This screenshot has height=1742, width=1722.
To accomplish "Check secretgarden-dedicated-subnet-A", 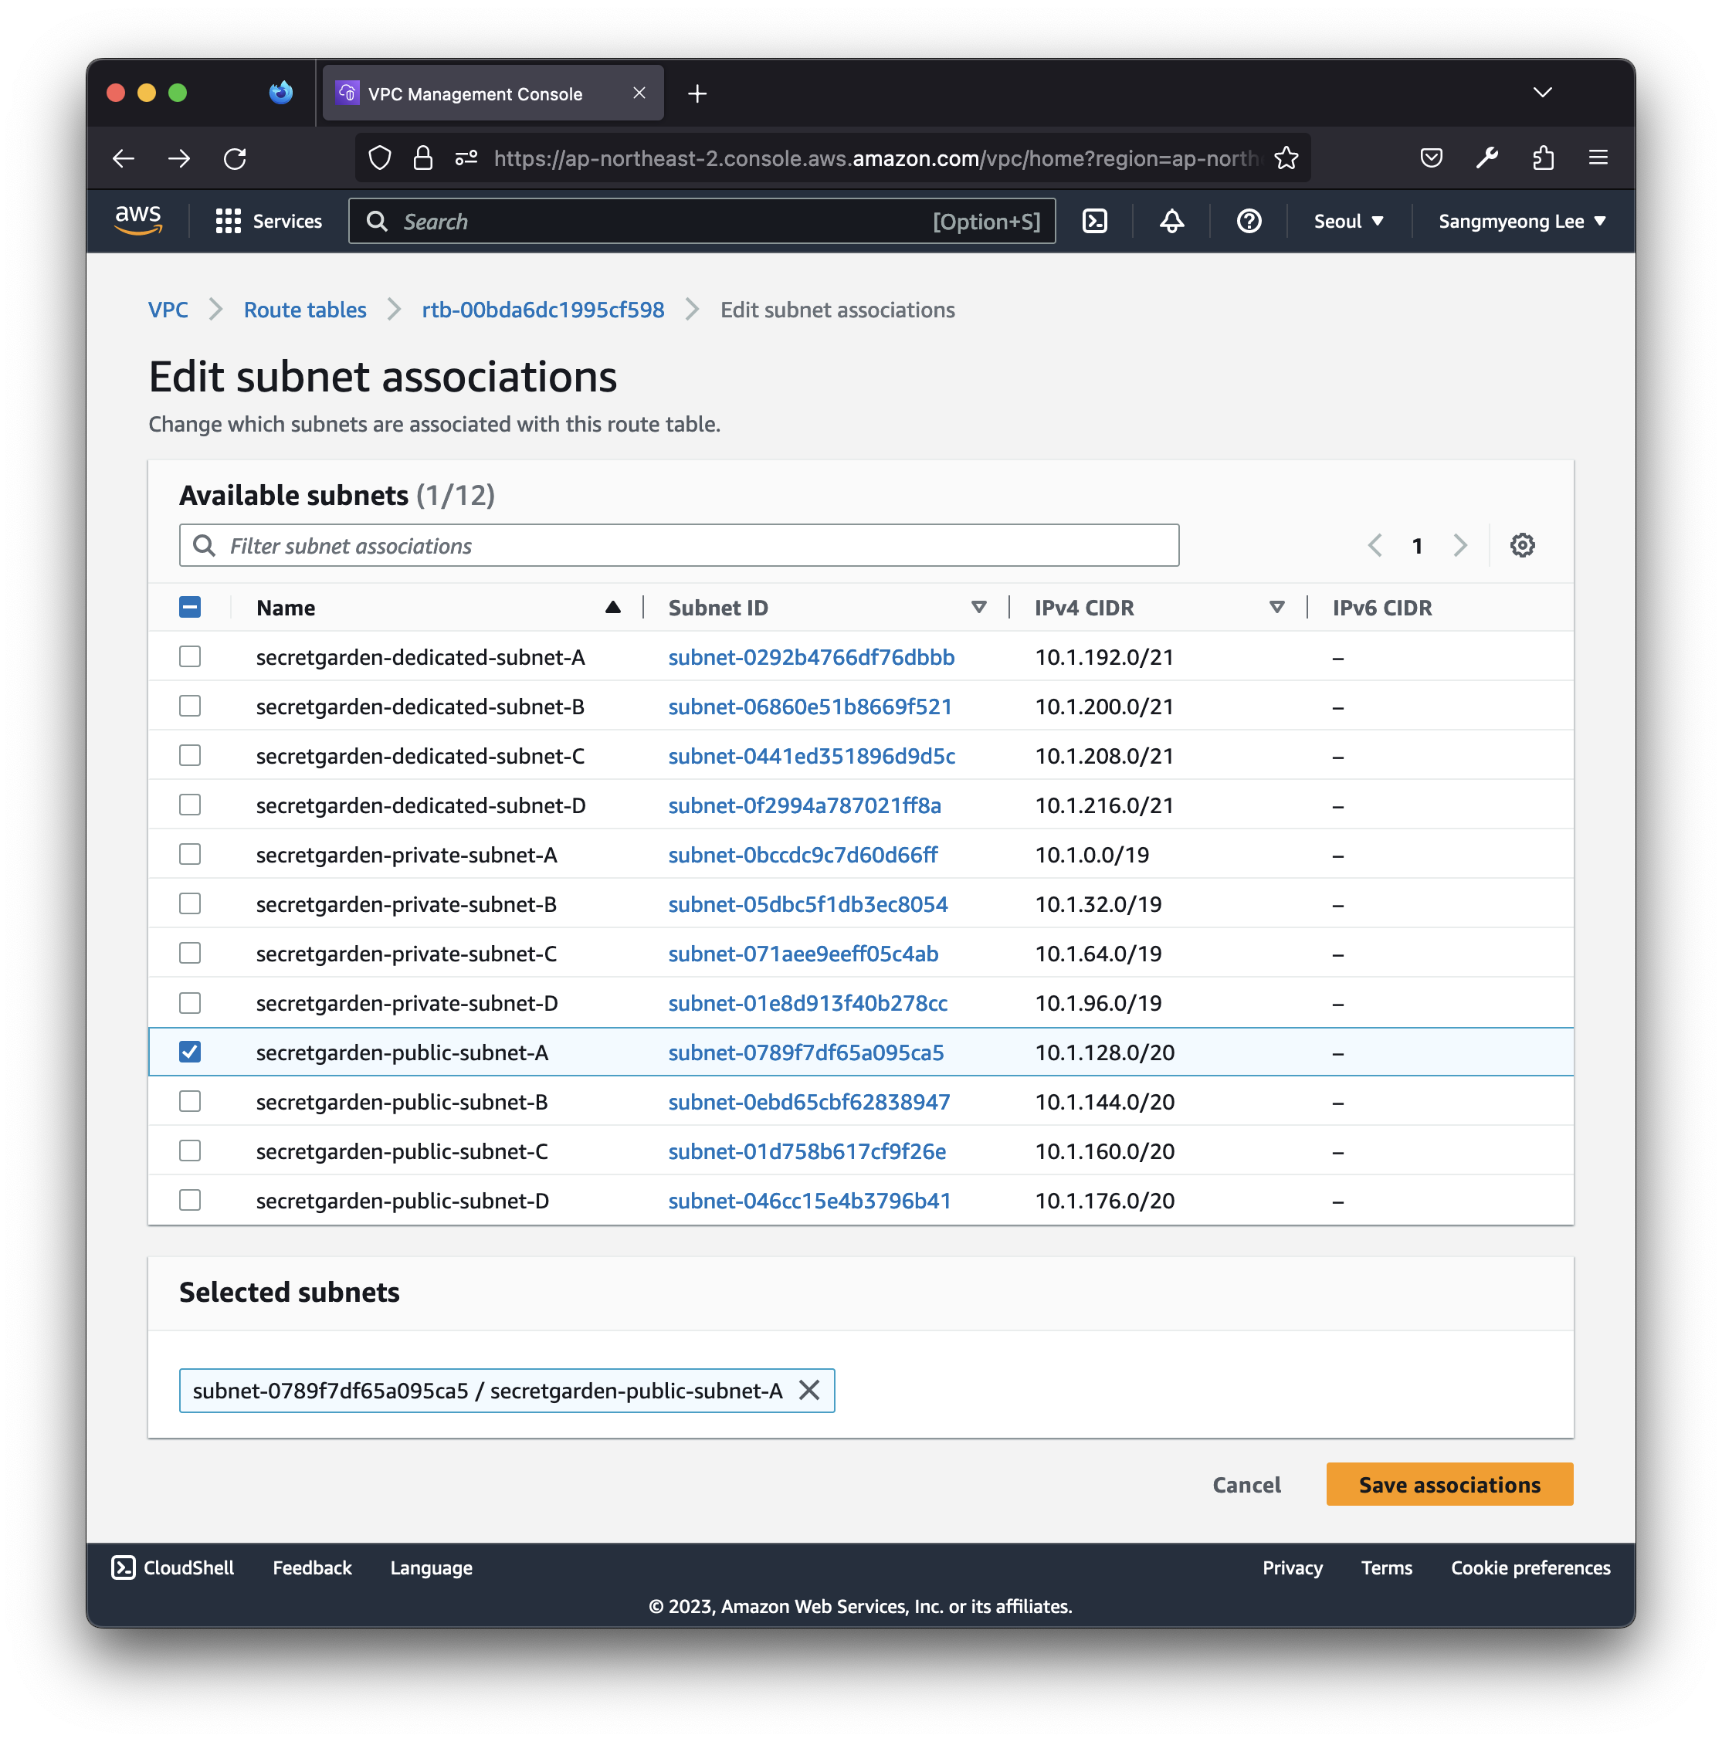I will pyautogui.click(x=190, y=656).
